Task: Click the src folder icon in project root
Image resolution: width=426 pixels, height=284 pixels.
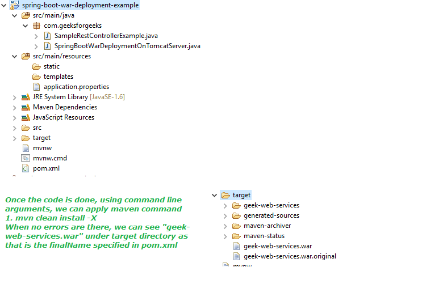Action: tap(26, 128)
